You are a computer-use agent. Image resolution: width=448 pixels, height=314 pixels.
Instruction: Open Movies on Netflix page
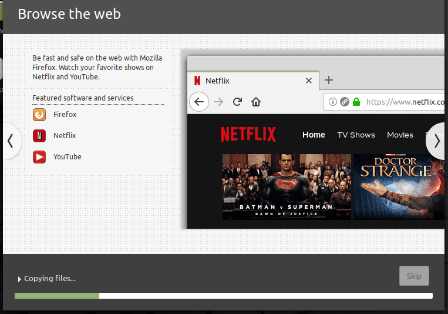400,135
